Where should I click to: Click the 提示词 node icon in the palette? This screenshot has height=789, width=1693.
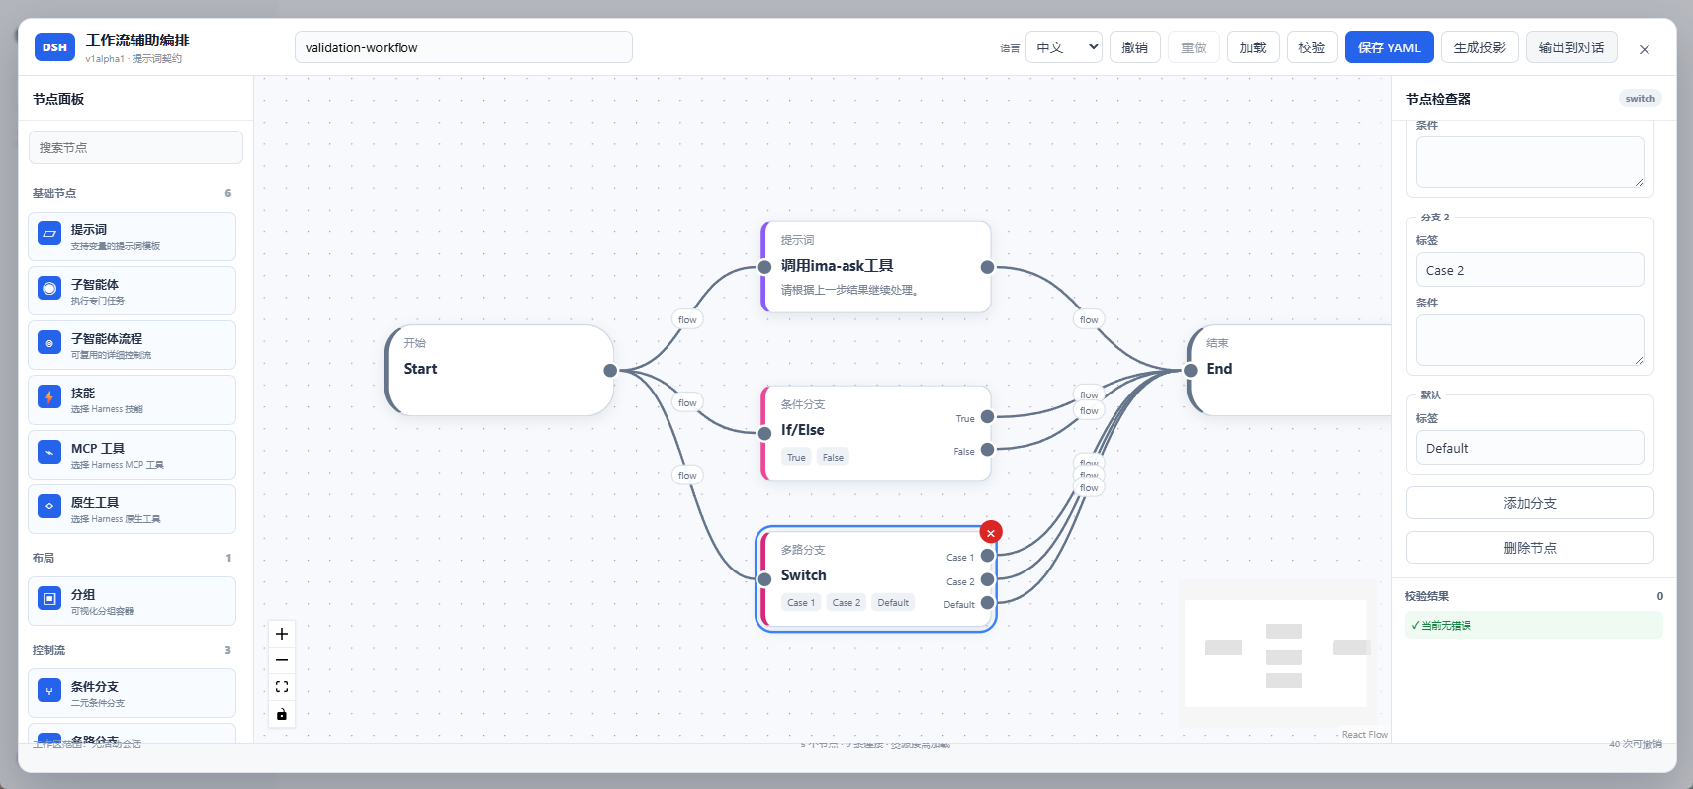point(49,234)
